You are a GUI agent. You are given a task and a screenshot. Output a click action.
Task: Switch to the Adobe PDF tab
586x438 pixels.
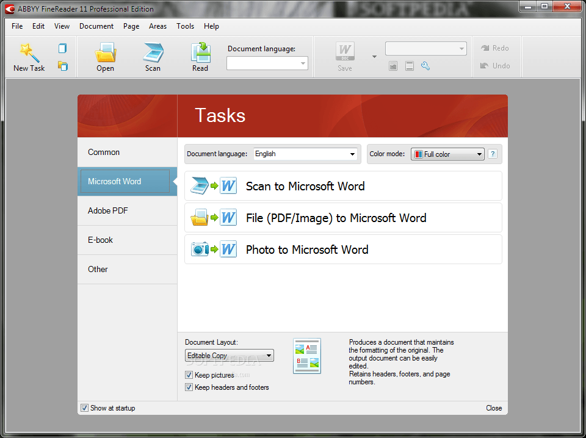click(108, 210)
